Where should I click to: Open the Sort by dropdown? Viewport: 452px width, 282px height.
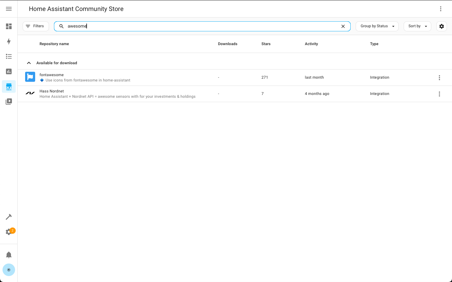417,26
